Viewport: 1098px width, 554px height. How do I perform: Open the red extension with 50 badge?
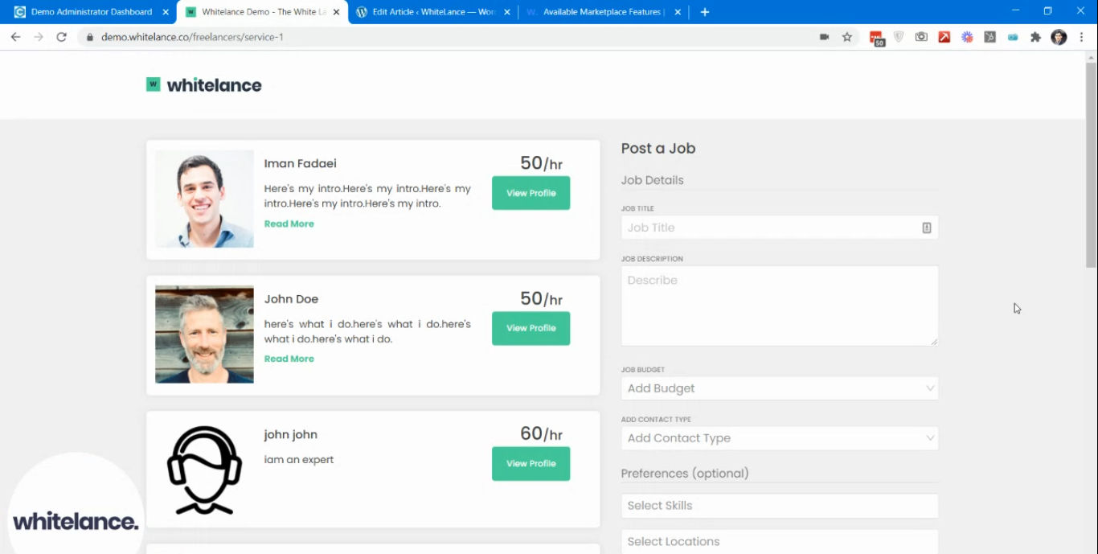[877, 38]
